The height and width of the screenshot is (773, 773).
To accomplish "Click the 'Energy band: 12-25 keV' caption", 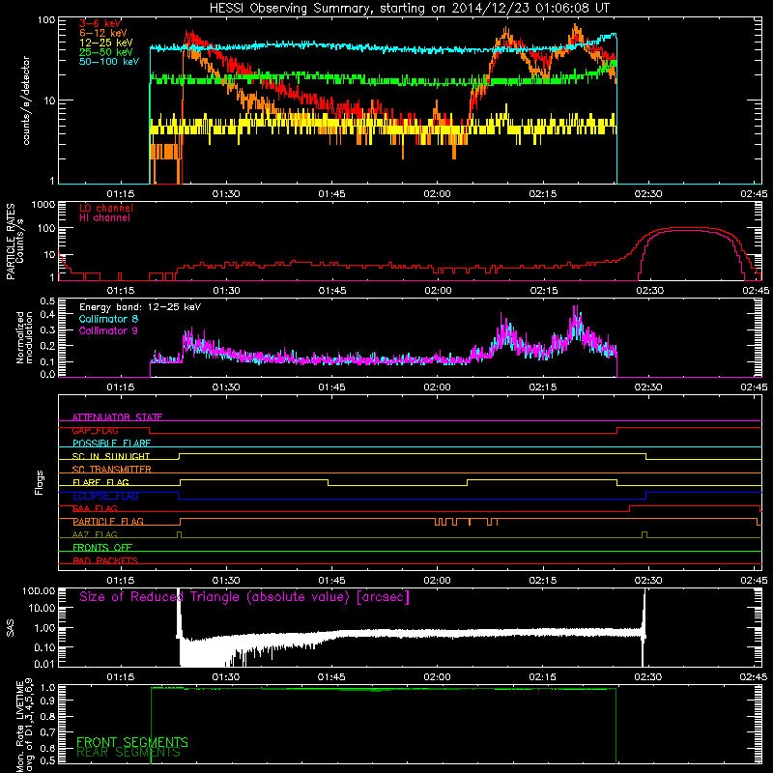I will tap(140, 307).
